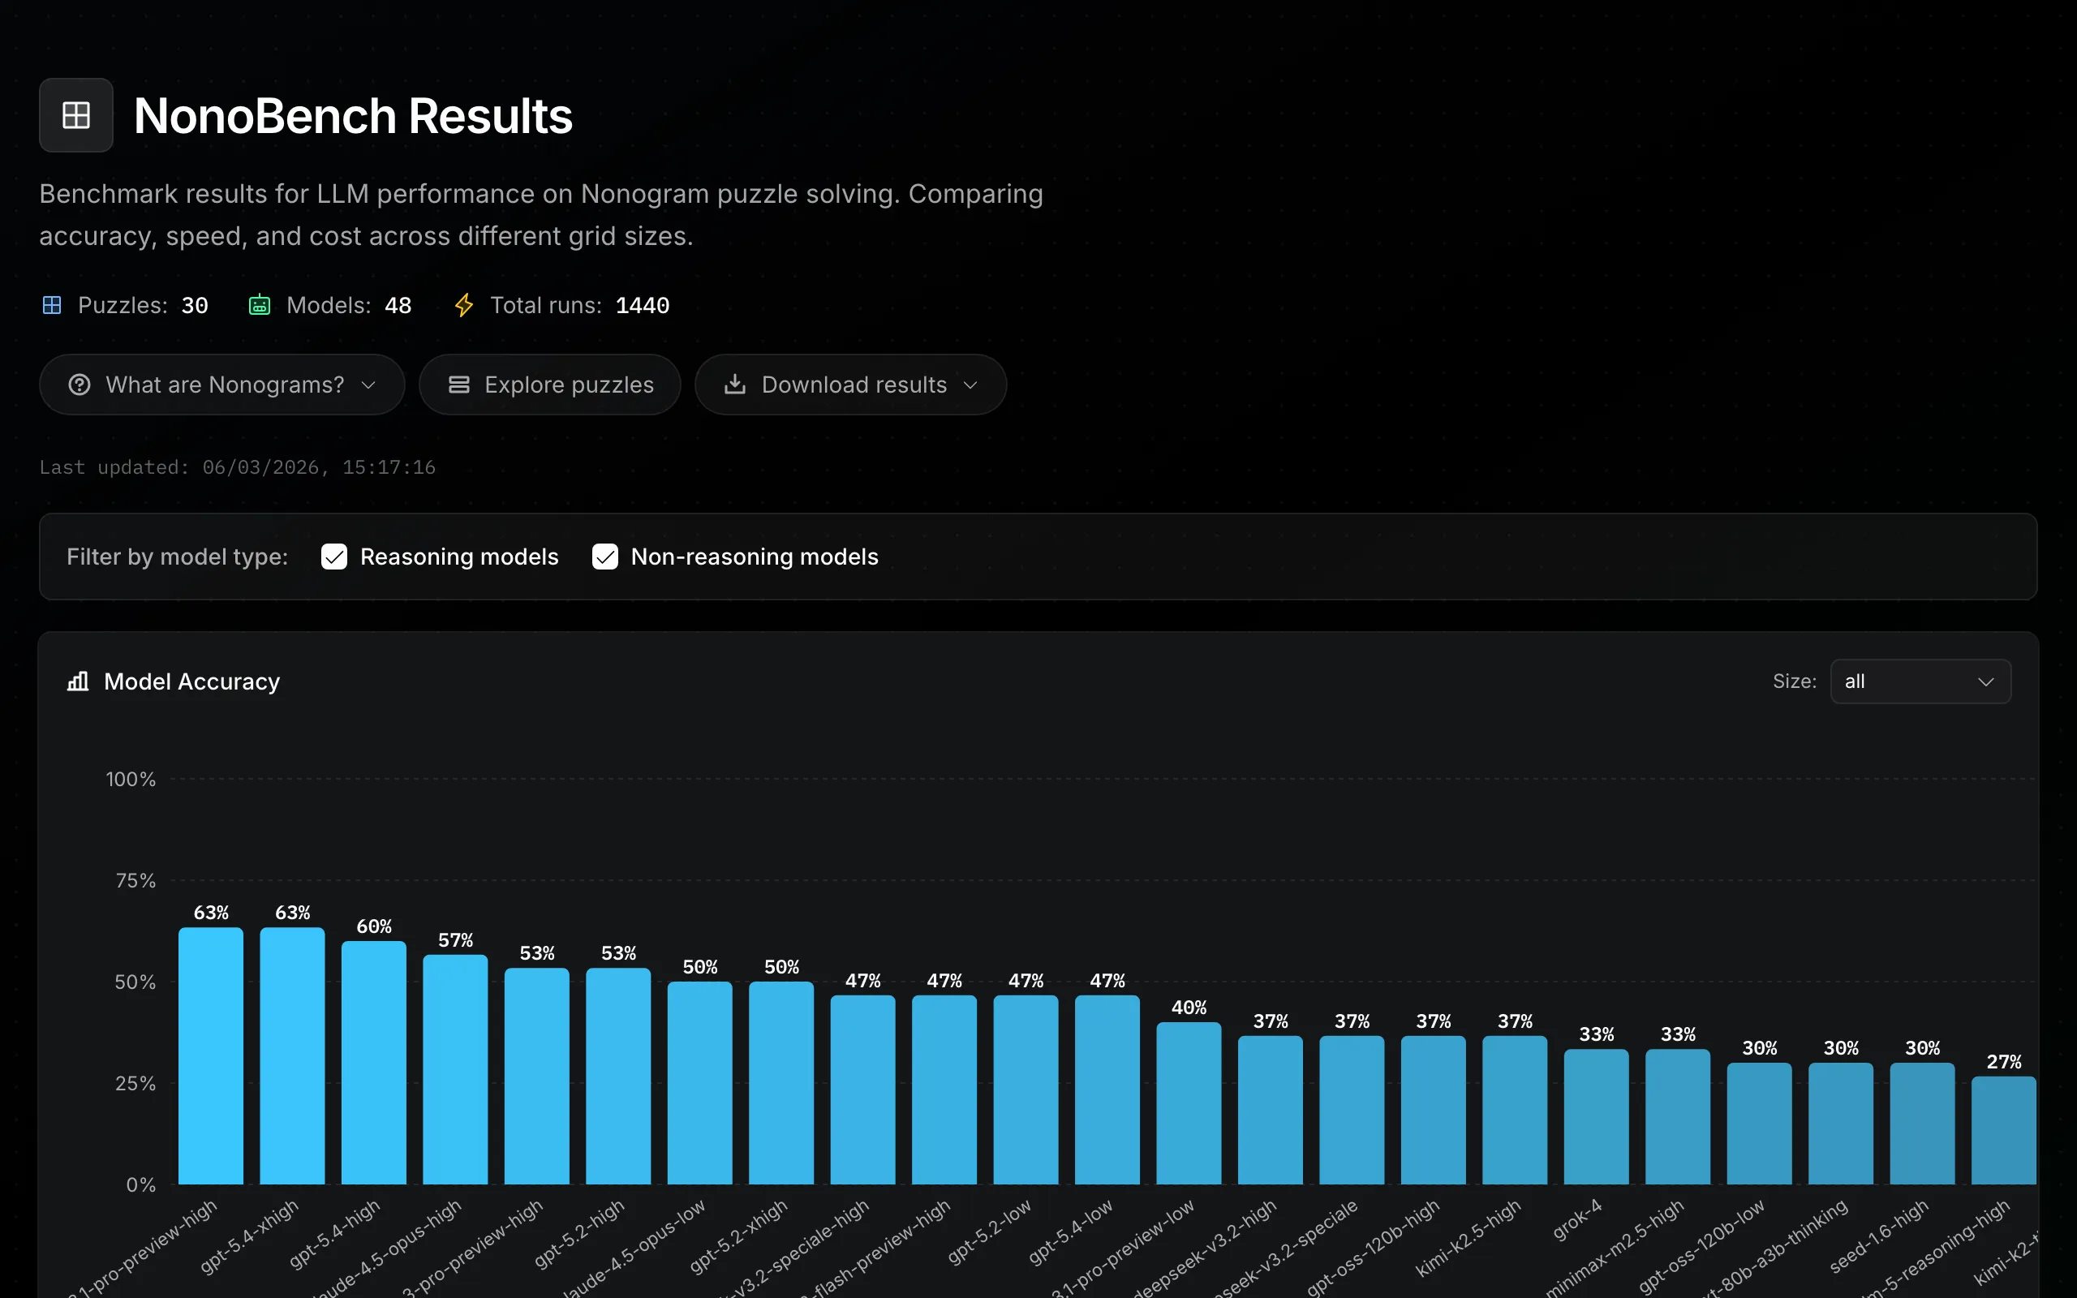Open the Explore puzzles button
This screenshot has width=2077, height=1298.
coord(550,385)
